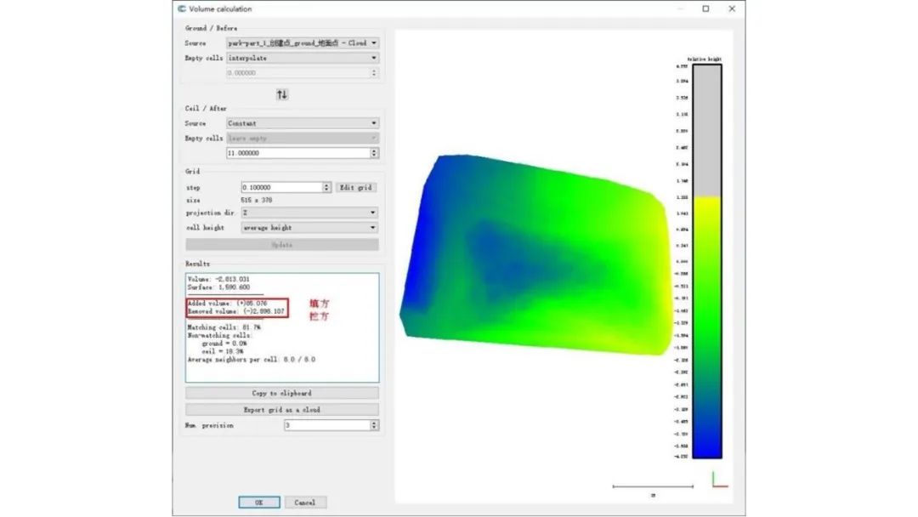Open the projection dir Z dropdown
The width and height of the screenshot is (918, 517).
coord(309,213)
